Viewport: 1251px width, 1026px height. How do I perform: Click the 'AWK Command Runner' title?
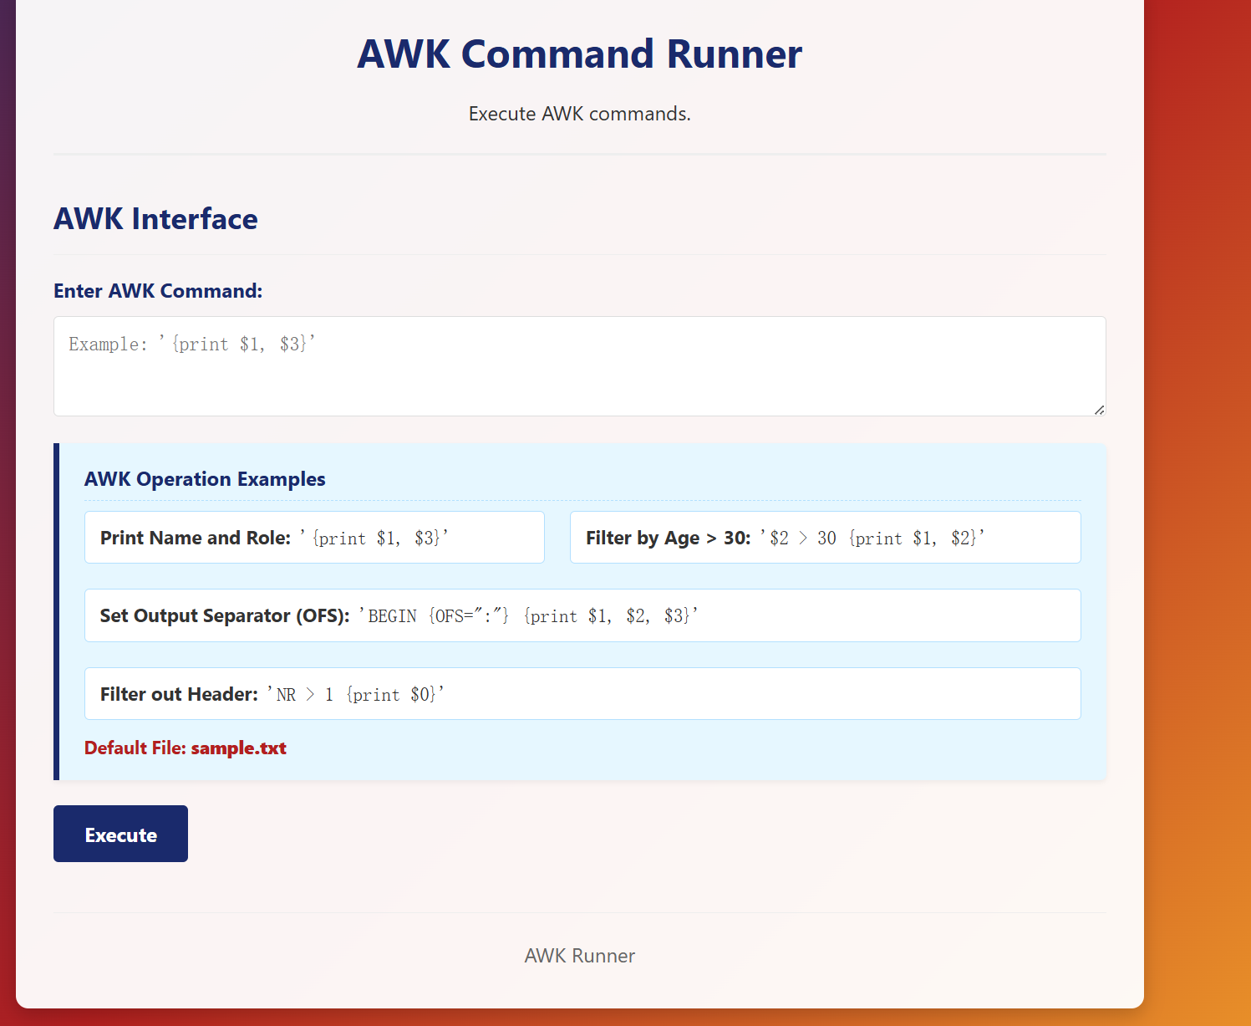point(580,54)
